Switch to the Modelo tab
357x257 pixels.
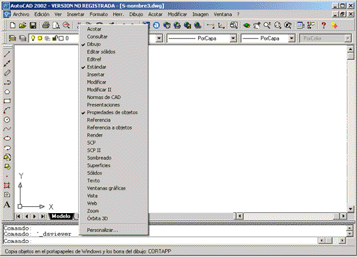point(61,216)
